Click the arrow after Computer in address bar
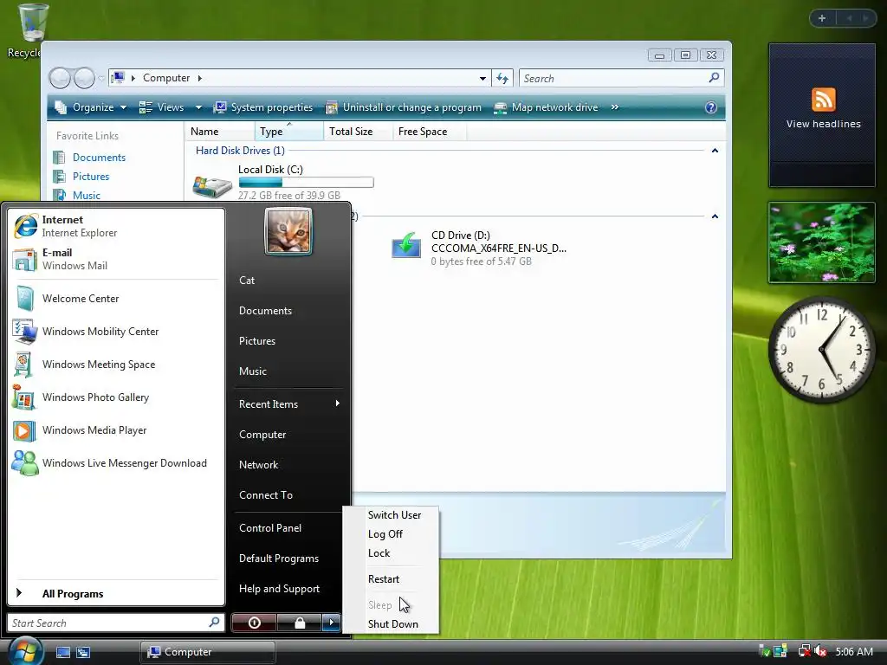 [x=200, y=78]
